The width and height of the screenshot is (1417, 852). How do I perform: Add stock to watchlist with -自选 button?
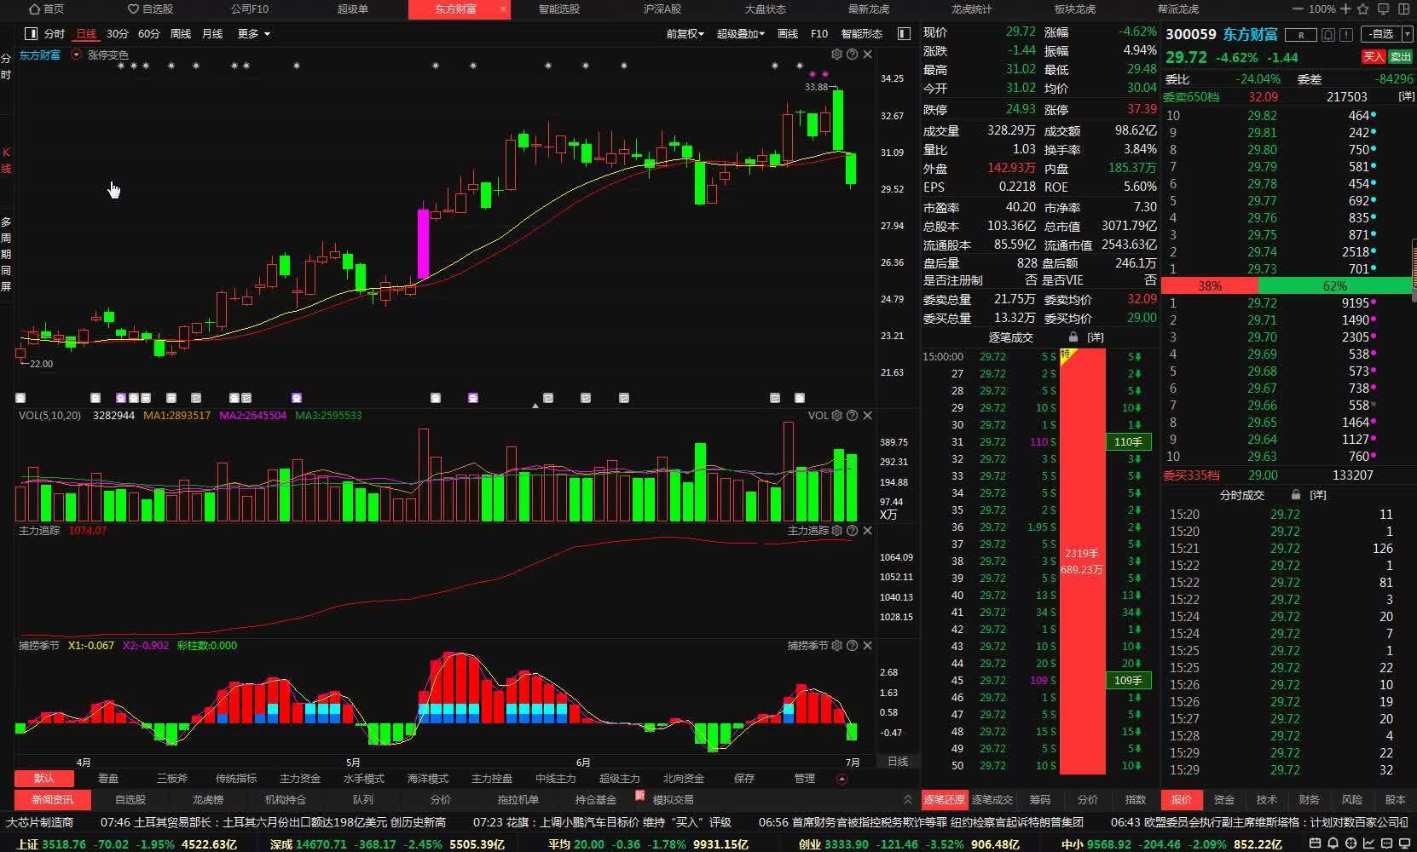(1382, 35)
